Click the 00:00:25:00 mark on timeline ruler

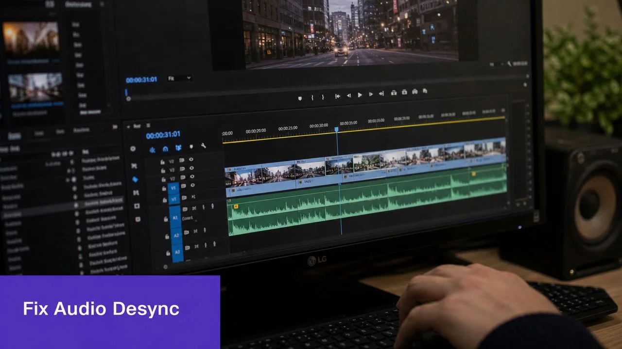point(288,128)
